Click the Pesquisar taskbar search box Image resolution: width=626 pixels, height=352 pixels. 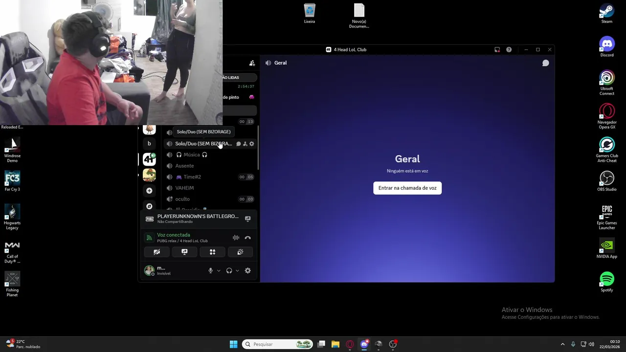coord(278,344)
